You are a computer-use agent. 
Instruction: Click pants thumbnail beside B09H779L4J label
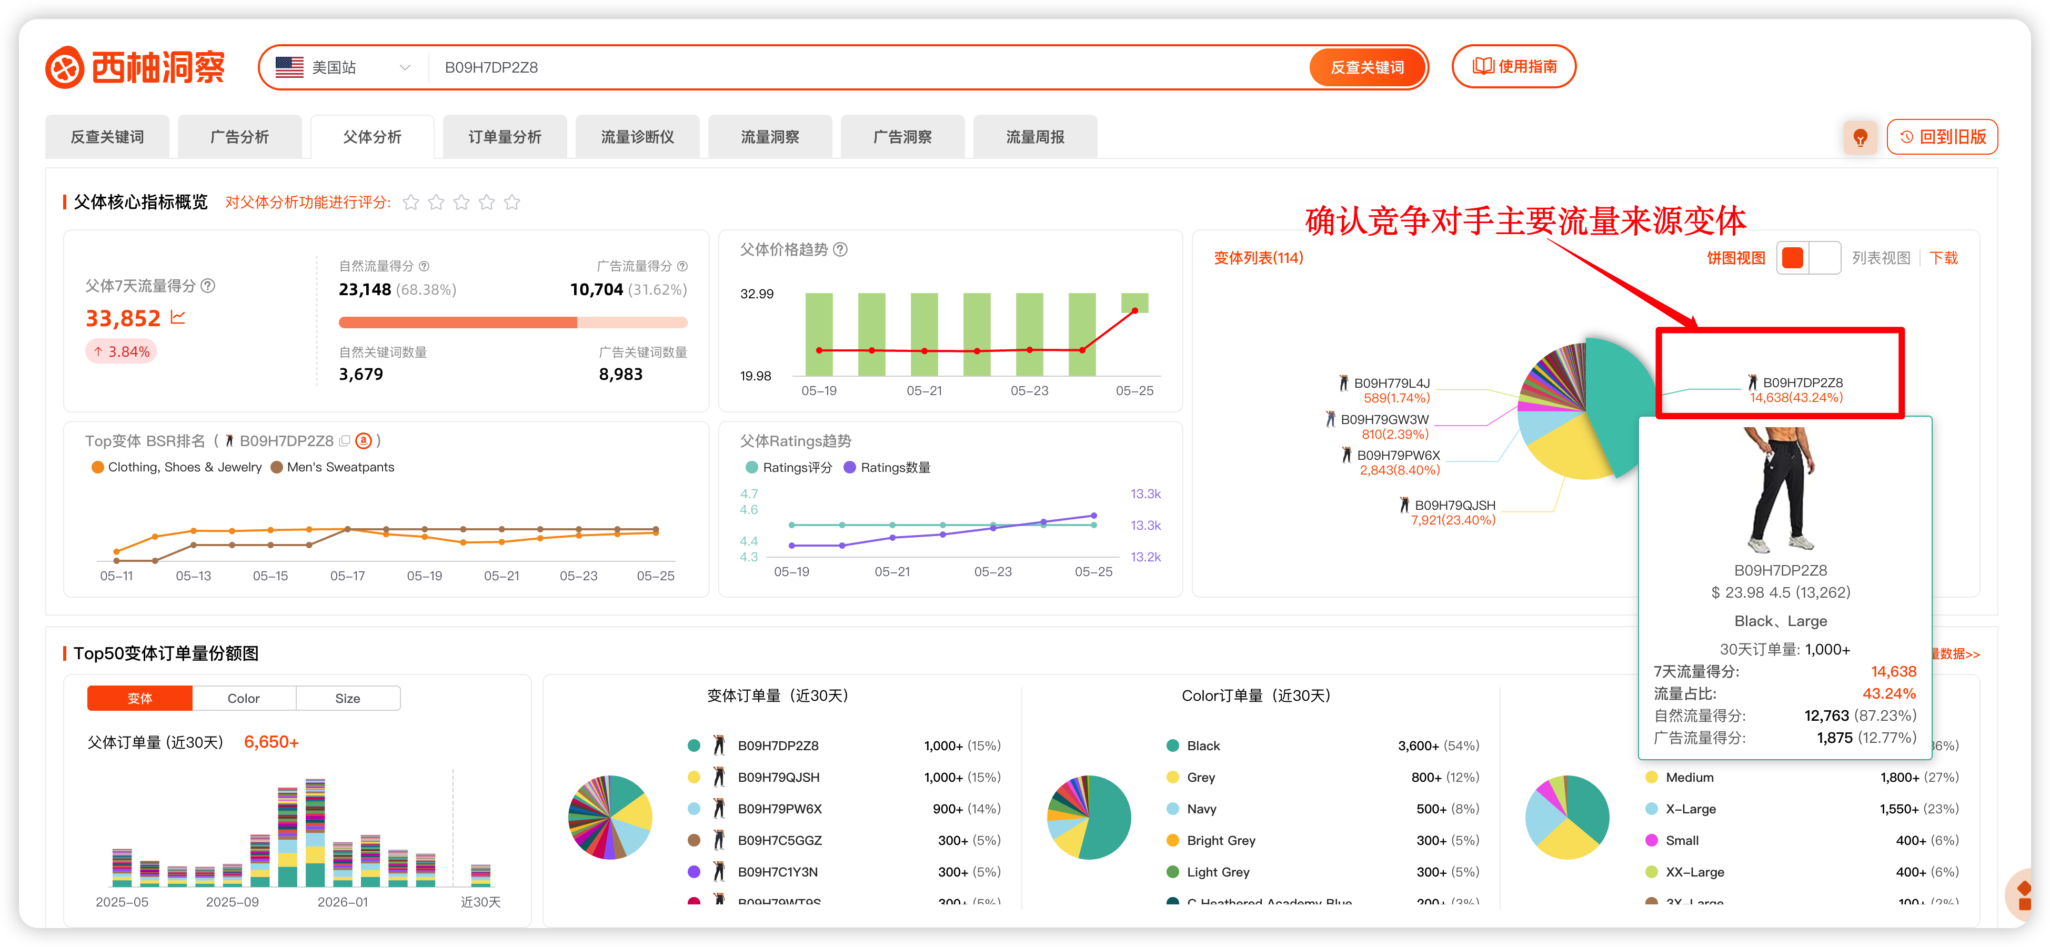pos(1344,383)
